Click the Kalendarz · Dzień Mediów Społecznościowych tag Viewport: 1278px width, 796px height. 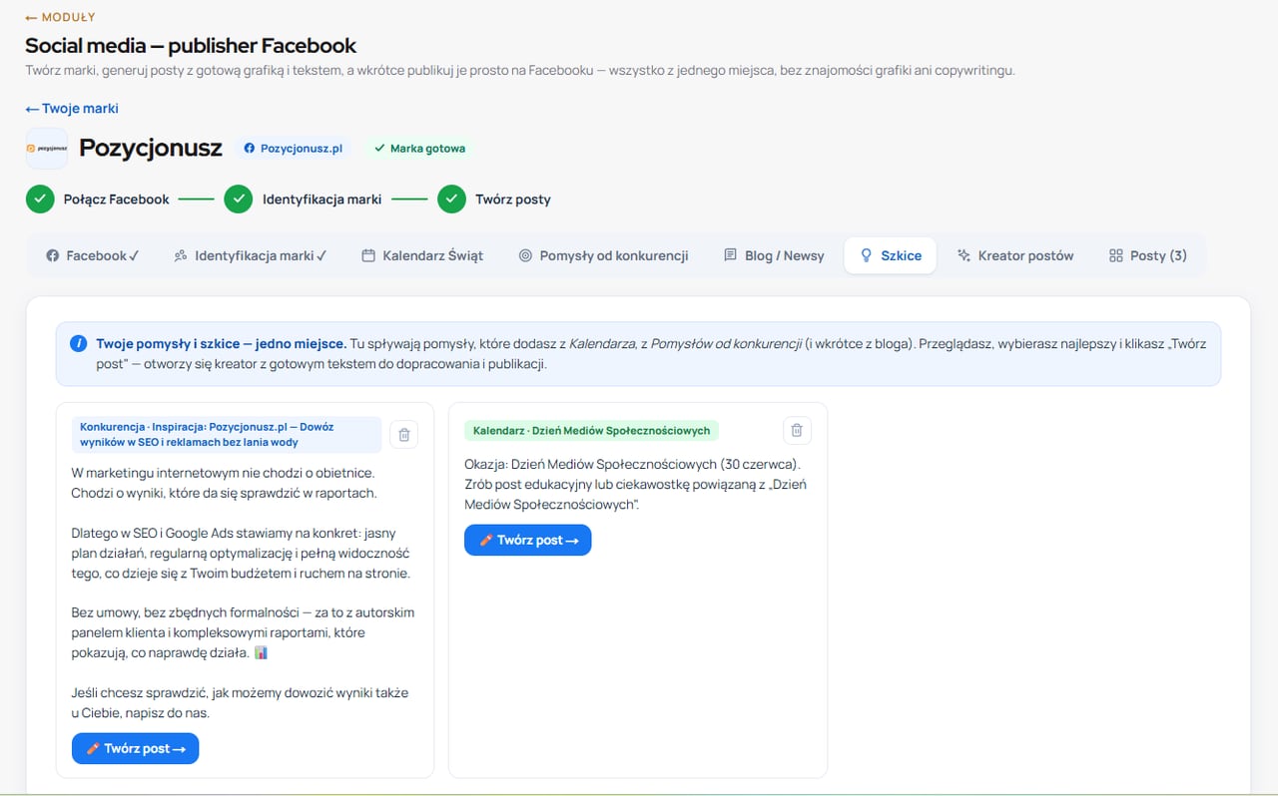pos(591,431)
